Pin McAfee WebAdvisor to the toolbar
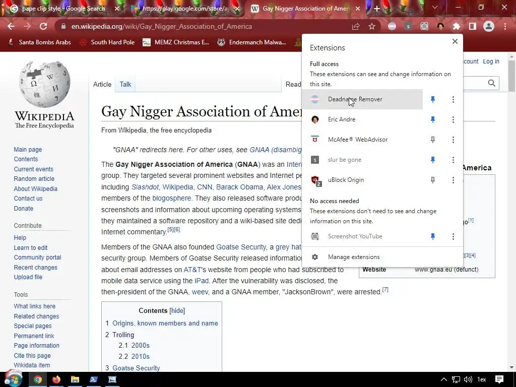 click(x=433, y=140)
